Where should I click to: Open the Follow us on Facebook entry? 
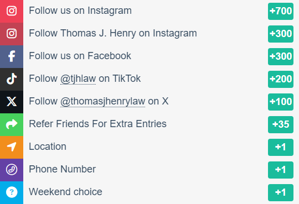149,56
